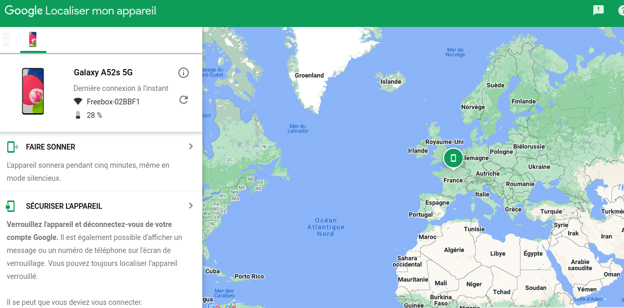
Task: Open the SÉCURISER L'APPAREIL option
Action: (x=64, y=206)
